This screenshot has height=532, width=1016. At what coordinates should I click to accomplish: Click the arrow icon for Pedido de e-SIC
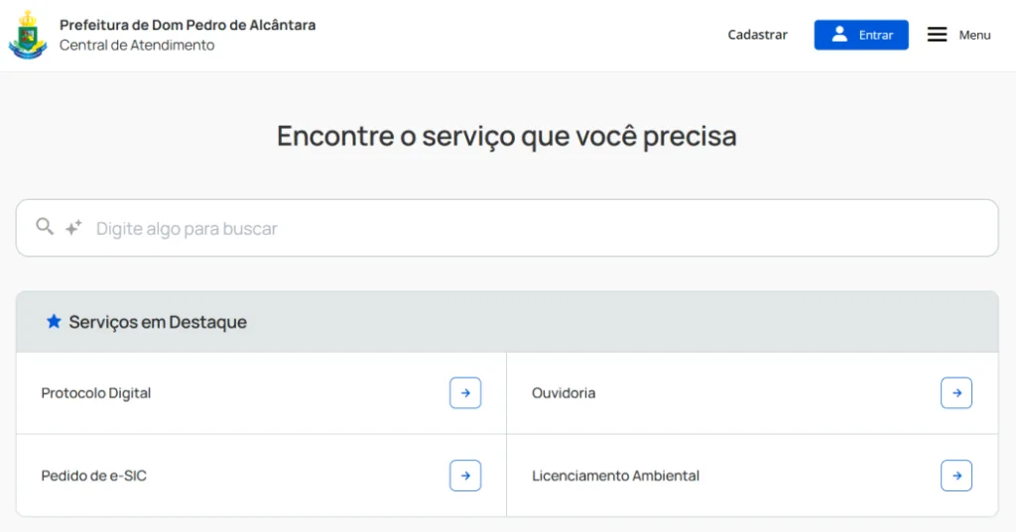pos(465,476)
